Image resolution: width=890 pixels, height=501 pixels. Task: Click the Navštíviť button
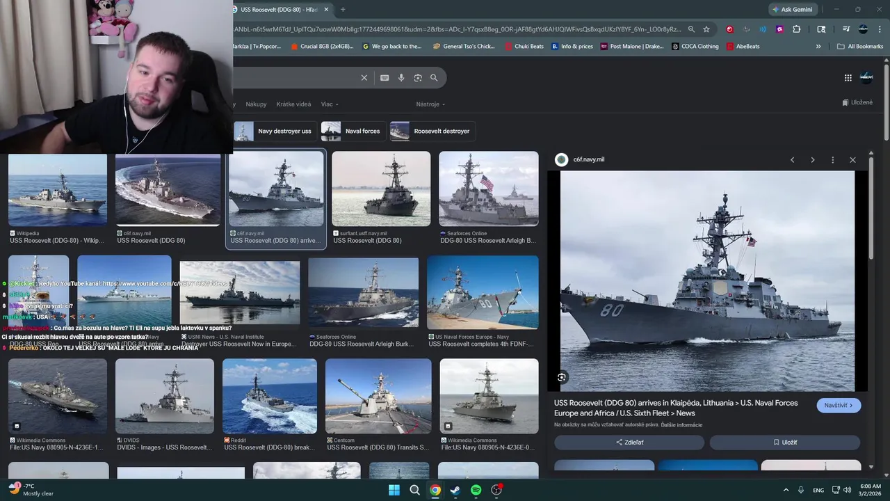[x=839, y=405]
